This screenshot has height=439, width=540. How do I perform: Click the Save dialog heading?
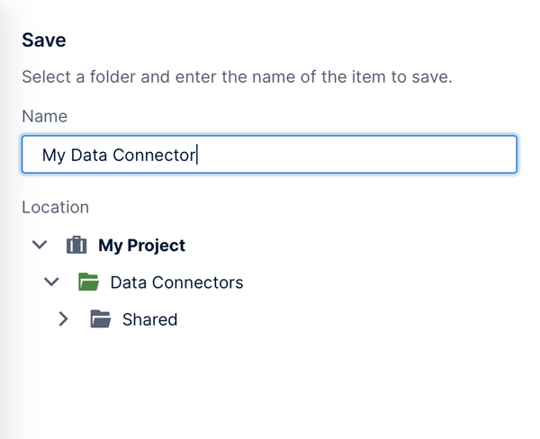[x=44, y=40]
